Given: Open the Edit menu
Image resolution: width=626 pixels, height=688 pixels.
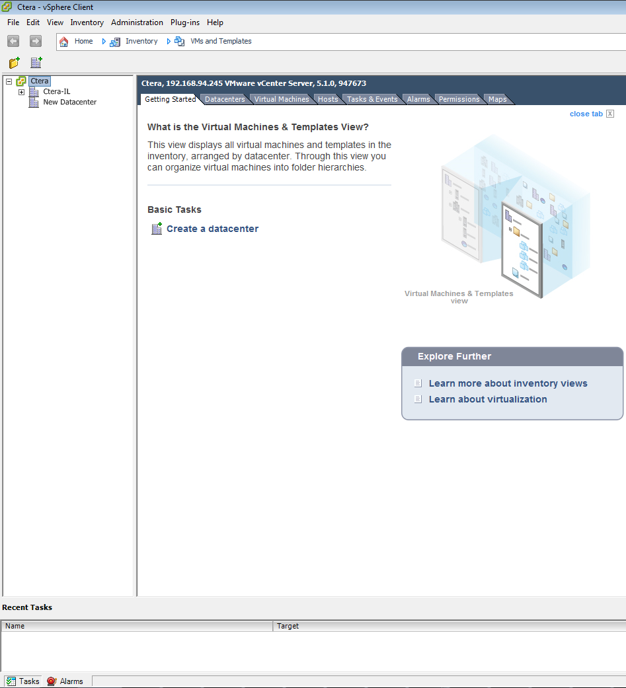Looking at the screenshot, I should [33, 22].
